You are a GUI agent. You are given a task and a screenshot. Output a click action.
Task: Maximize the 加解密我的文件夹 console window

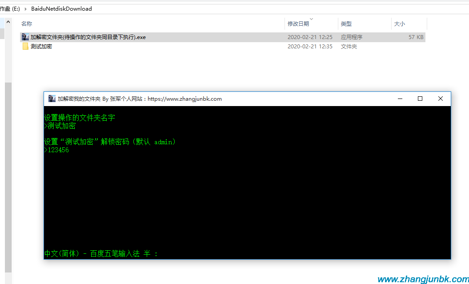tap(420, 99)
